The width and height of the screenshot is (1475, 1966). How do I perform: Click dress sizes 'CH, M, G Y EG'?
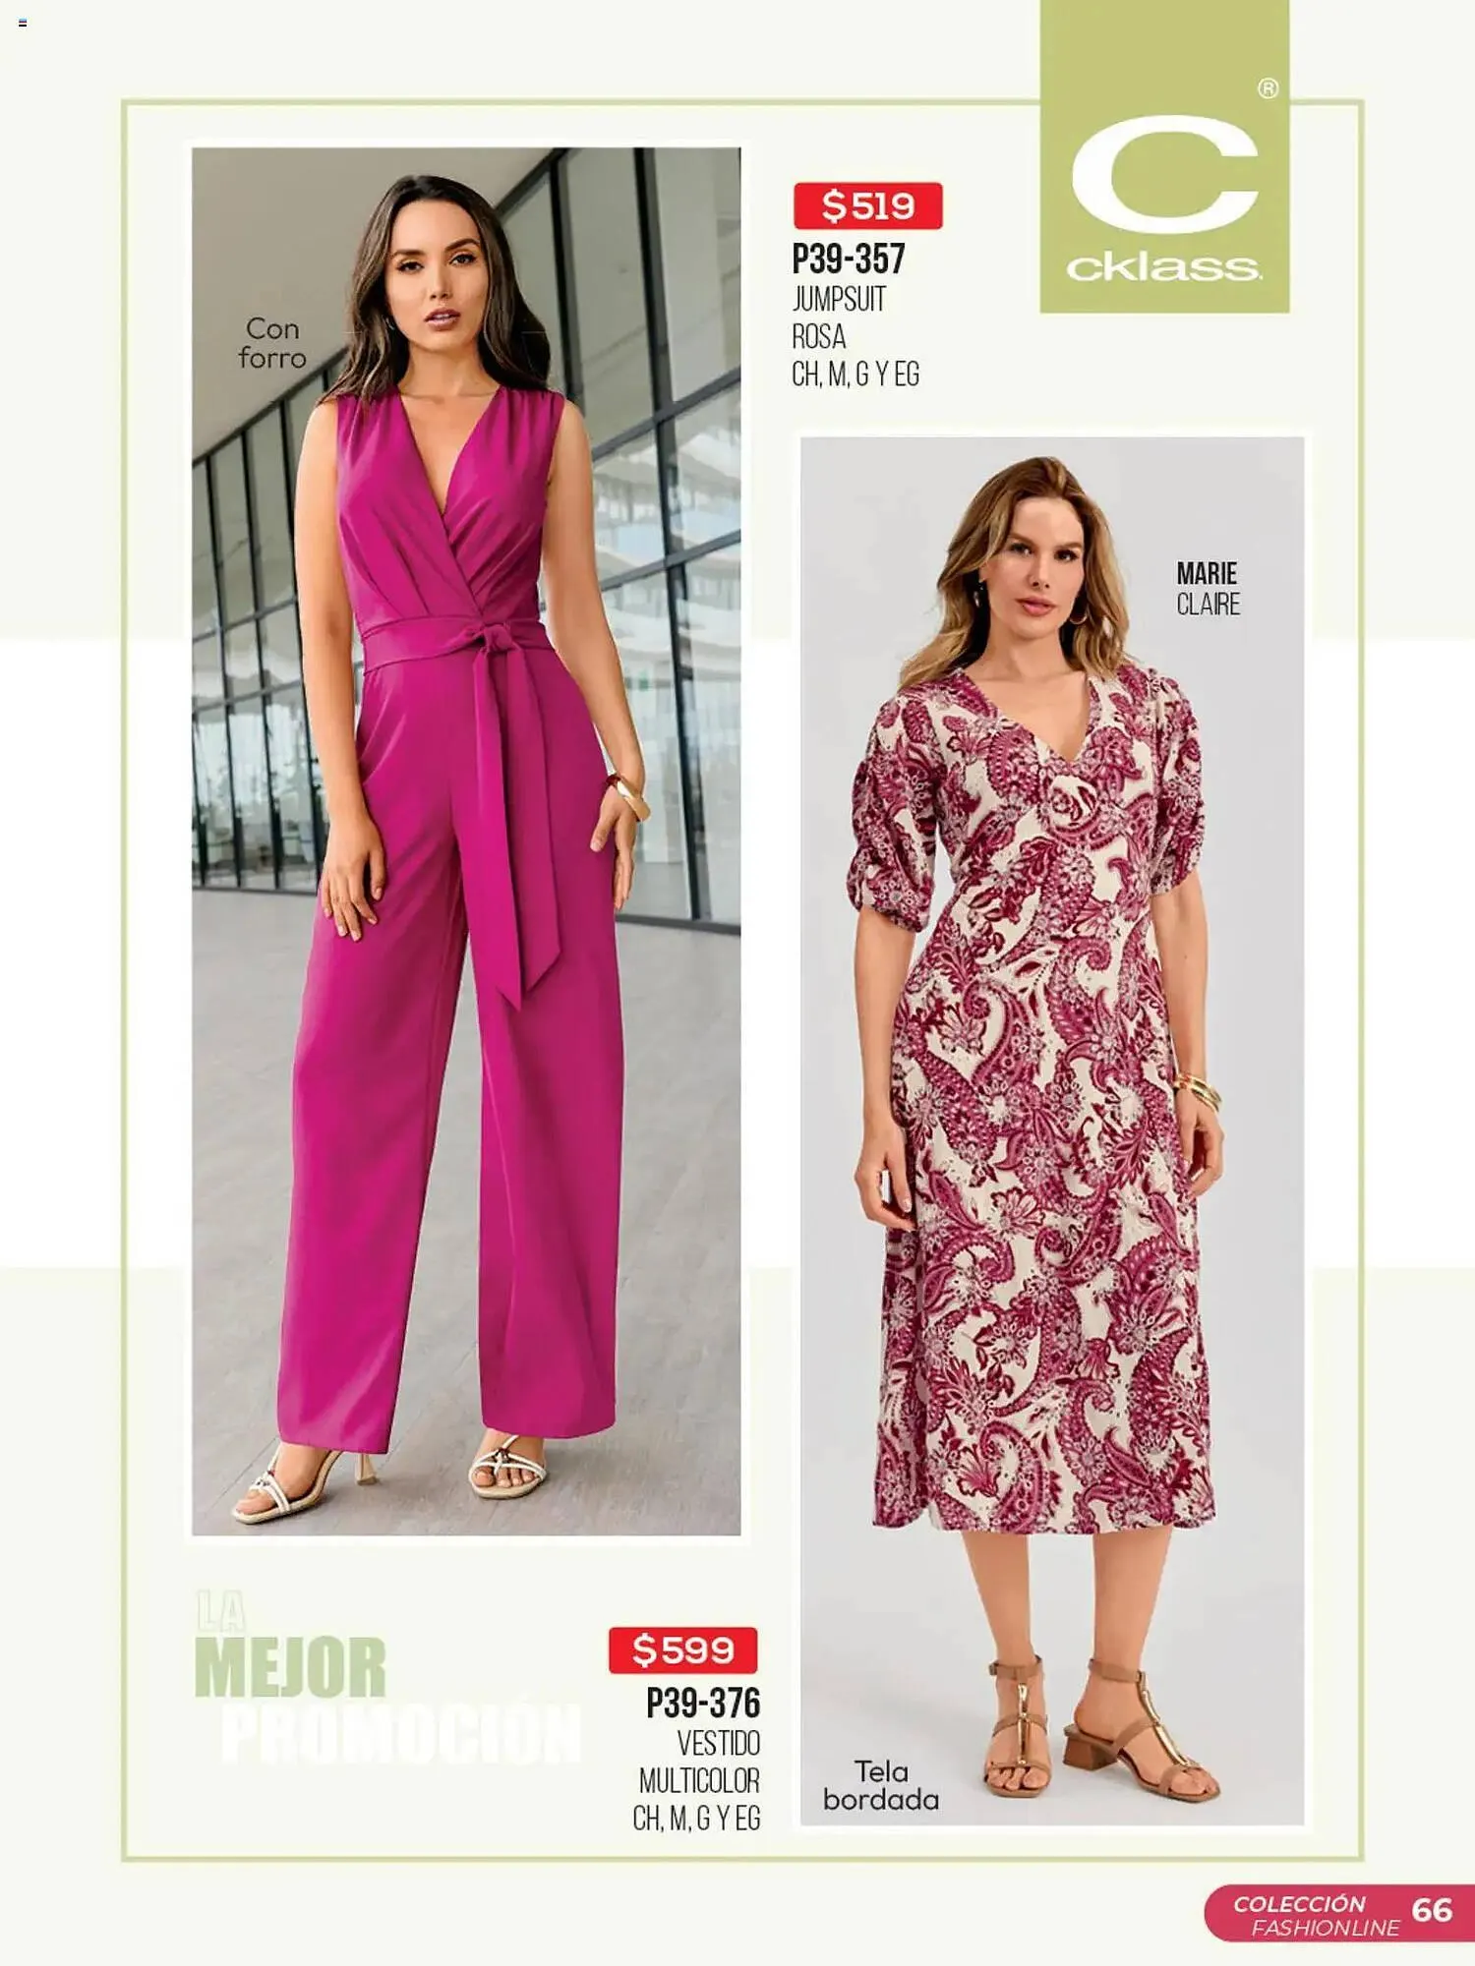click(696, 1819)
